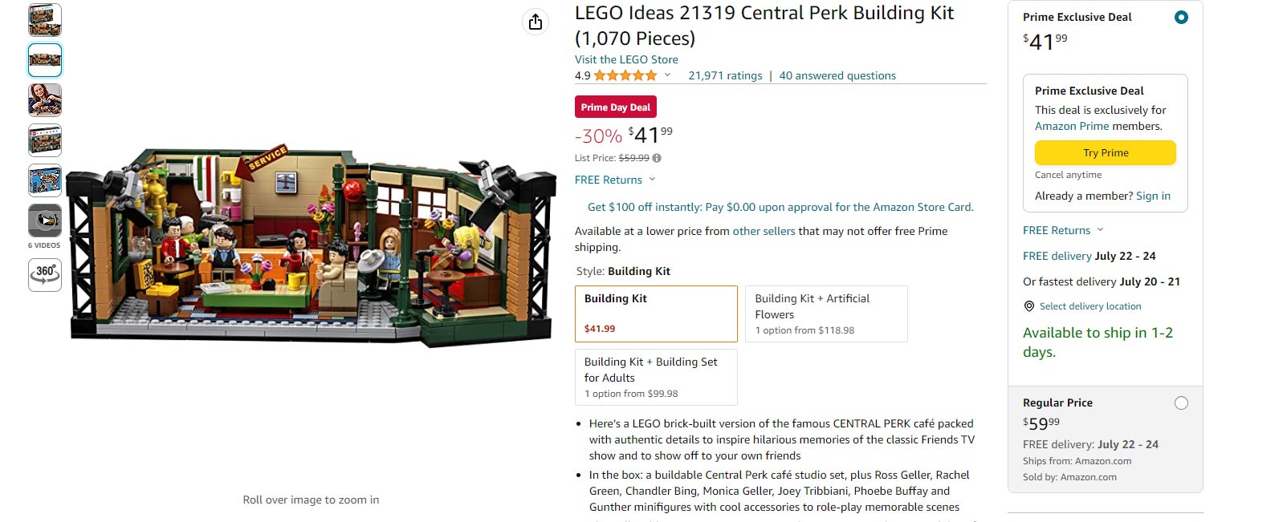View the 40 answered questions
The image size is (1287, 522).
click(837, 75)
